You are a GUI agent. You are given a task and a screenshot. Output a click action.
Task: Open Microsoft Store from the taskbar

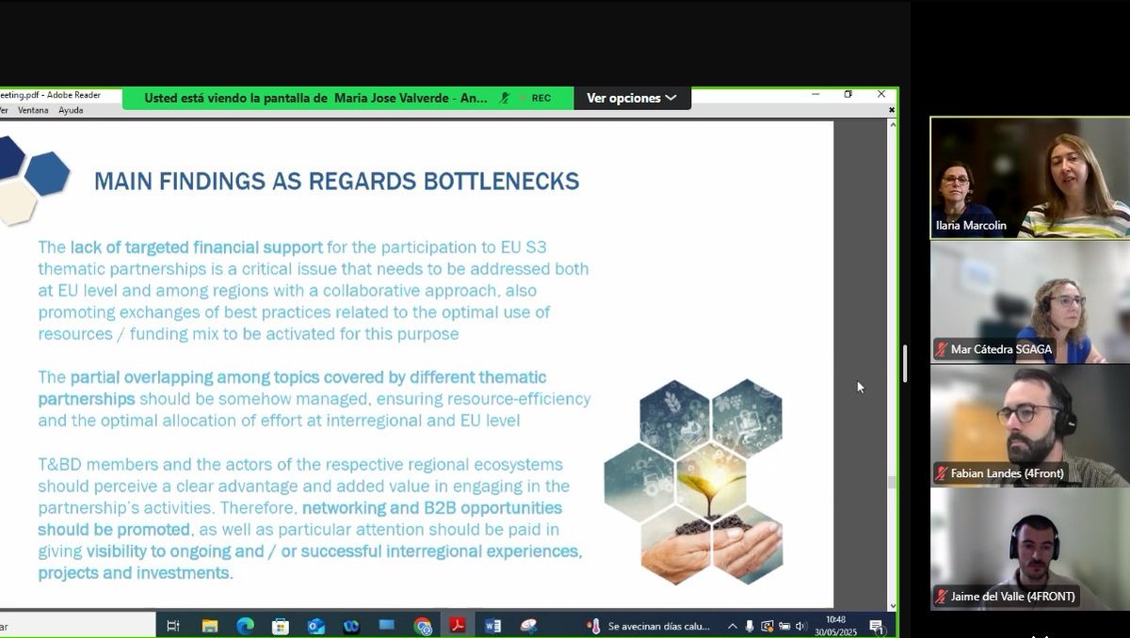point(281,626)
